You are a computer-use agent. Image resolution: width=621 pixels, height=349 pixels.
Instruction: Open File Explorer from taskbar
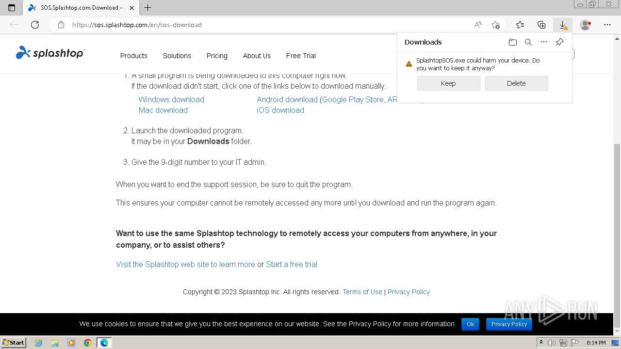pos(55,343)
